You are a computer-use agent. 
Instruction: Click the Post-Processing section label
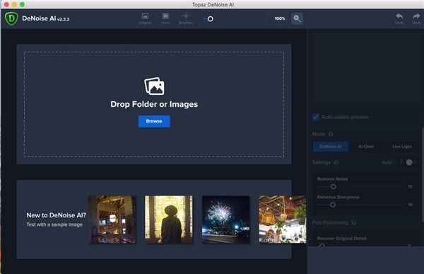coord(330,222)
